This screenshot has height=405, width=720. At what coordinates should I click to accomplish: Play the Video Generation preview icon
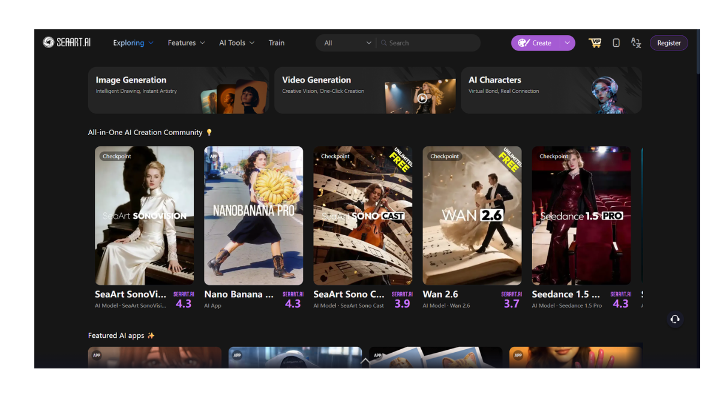[422, 98]
